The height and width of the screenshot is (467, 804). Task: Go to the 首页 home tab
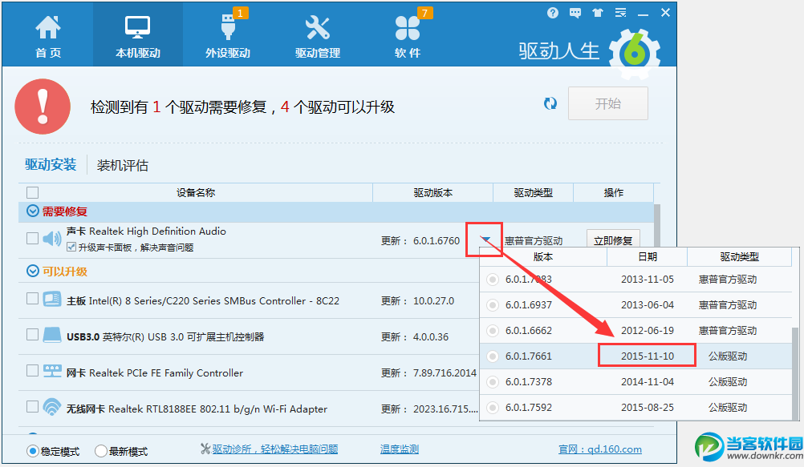point(47,36)
